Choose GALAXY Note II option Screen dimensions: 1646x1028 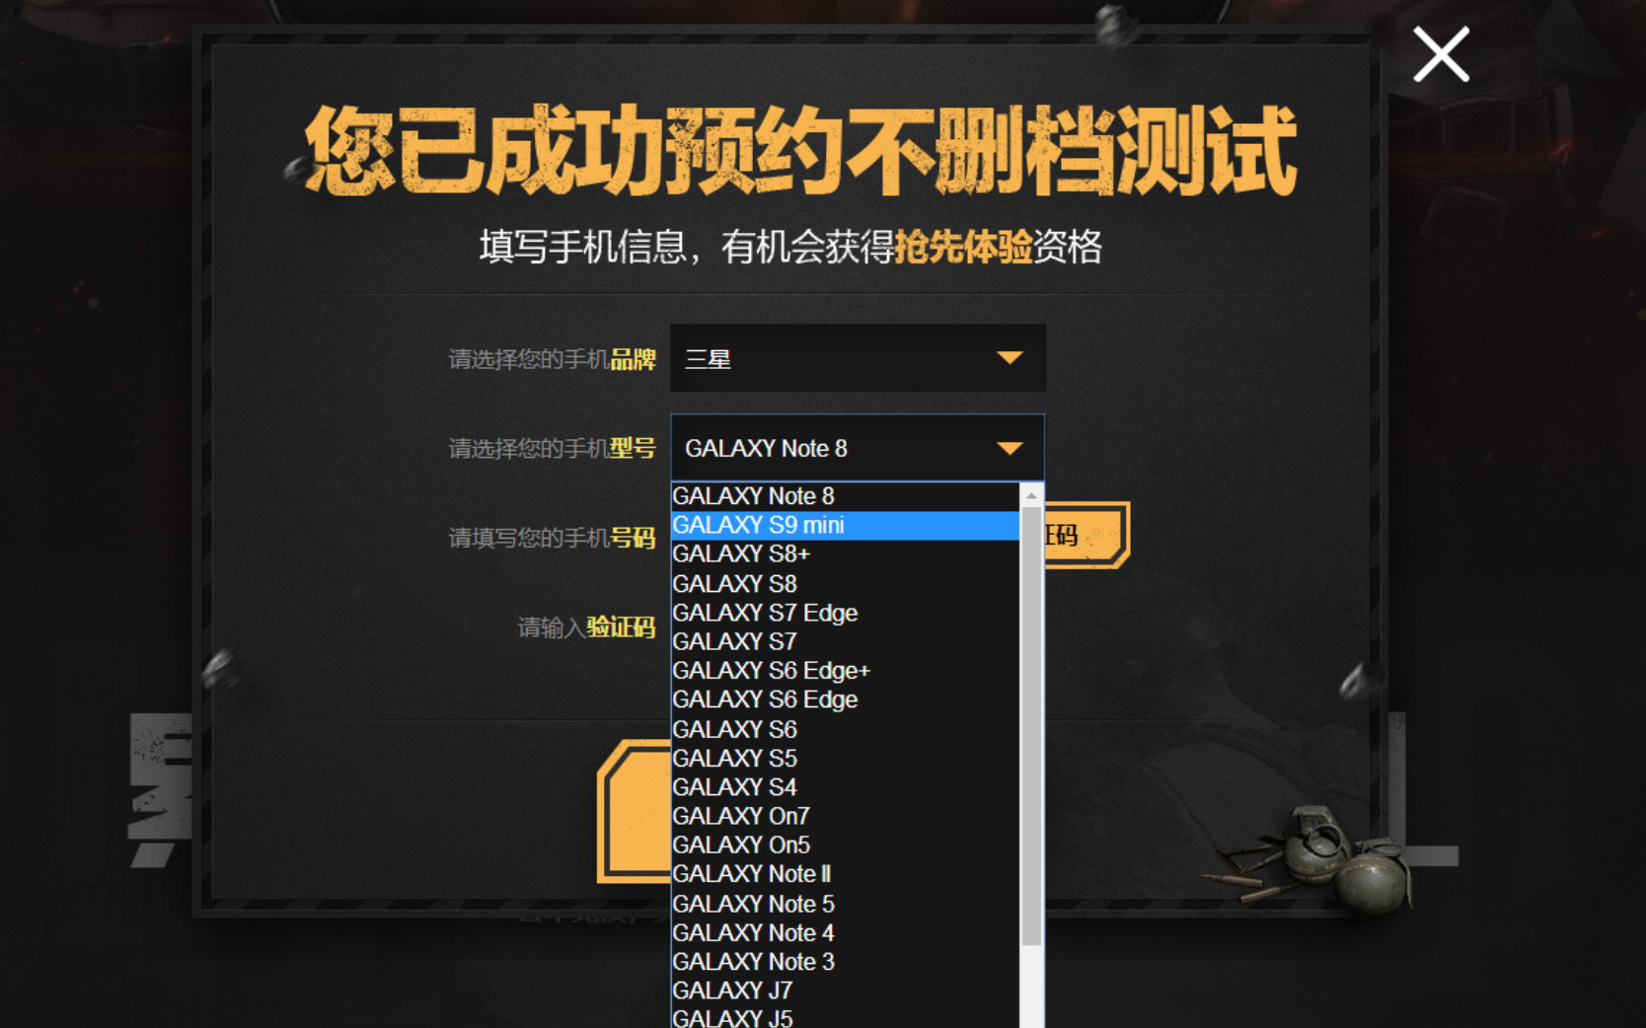pyautogui.click(x=845, y=874)
